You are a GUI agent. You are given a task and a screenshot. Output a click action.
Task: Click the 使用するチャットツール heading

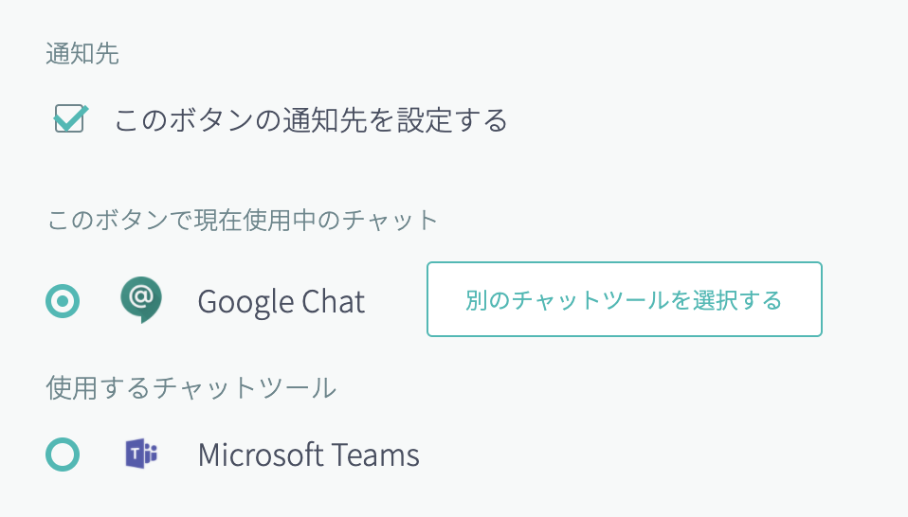[191, 387]
